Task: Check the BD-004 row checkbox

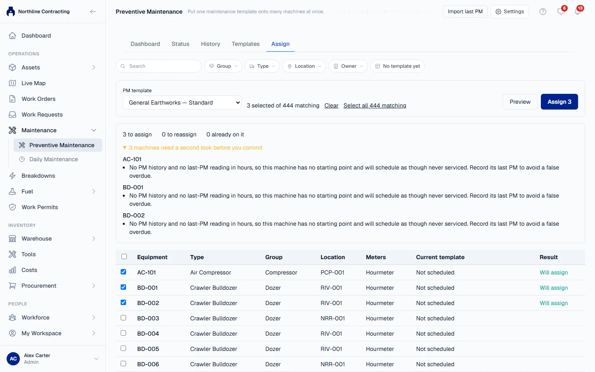Action: coord(123,333)
